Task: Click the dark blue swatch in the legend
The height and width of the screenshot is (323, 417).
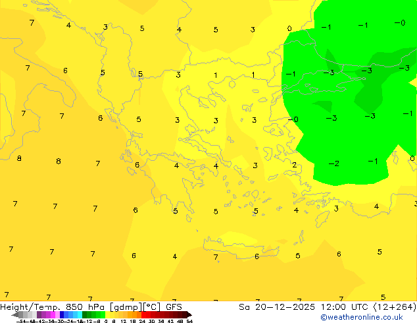Action: click(x=62, y=315)
